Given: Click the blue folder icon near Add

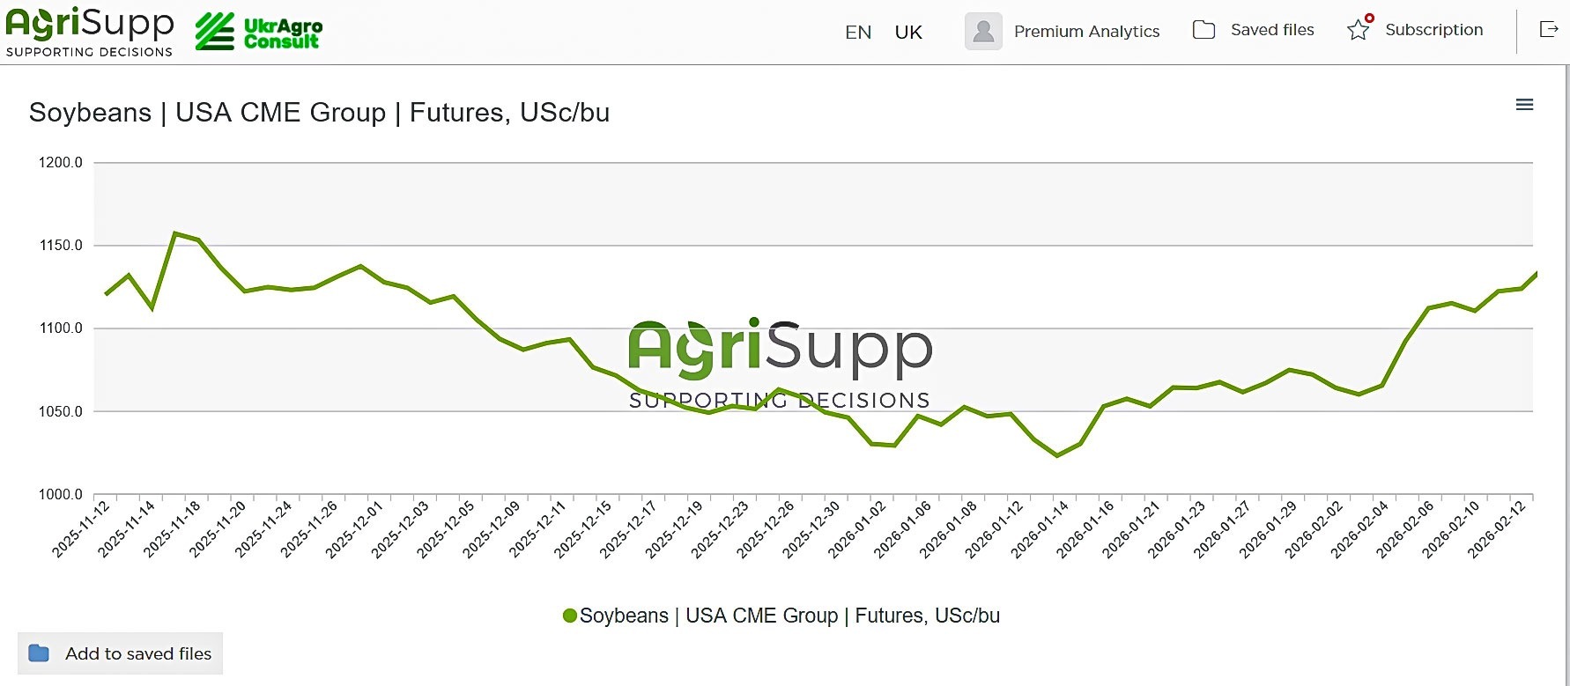Looking at the screenshot, I should pyautogui.click(x=39, y=653).
